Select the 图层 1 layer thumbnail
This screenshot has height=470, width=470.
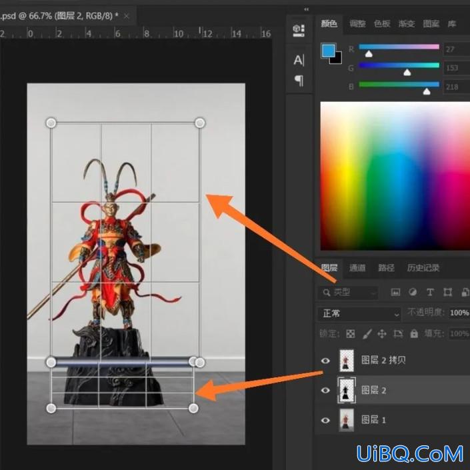point(347,420)
